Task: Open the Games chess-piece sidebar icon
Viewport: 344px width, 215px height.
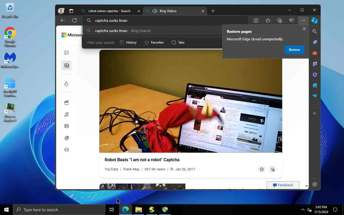Action: 315,64
